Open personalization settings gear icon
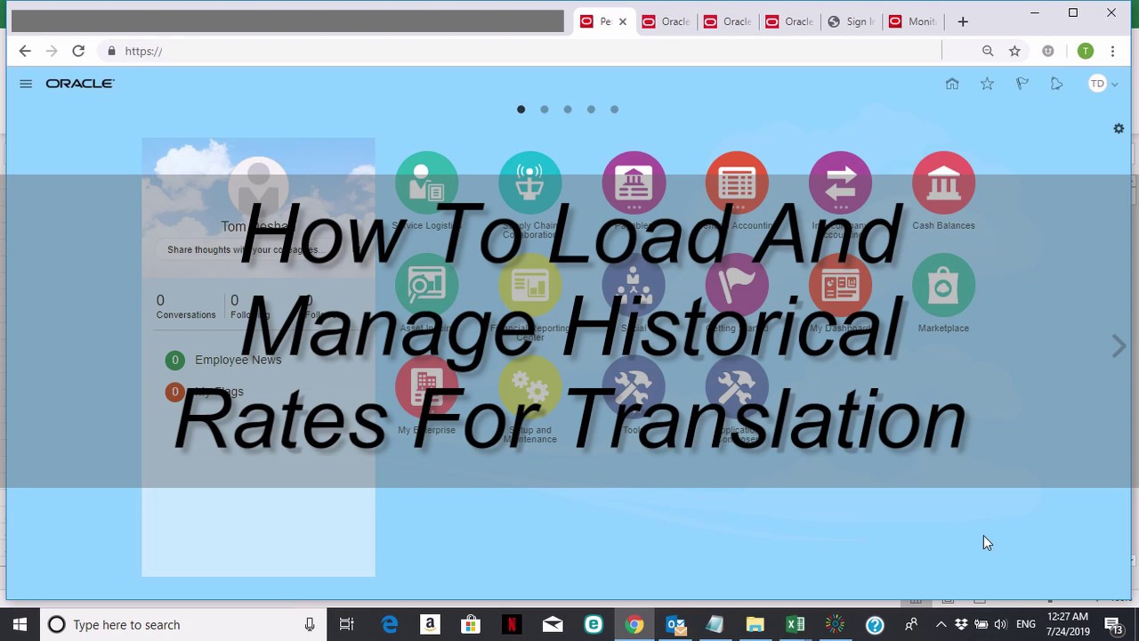 (1119, 129)
